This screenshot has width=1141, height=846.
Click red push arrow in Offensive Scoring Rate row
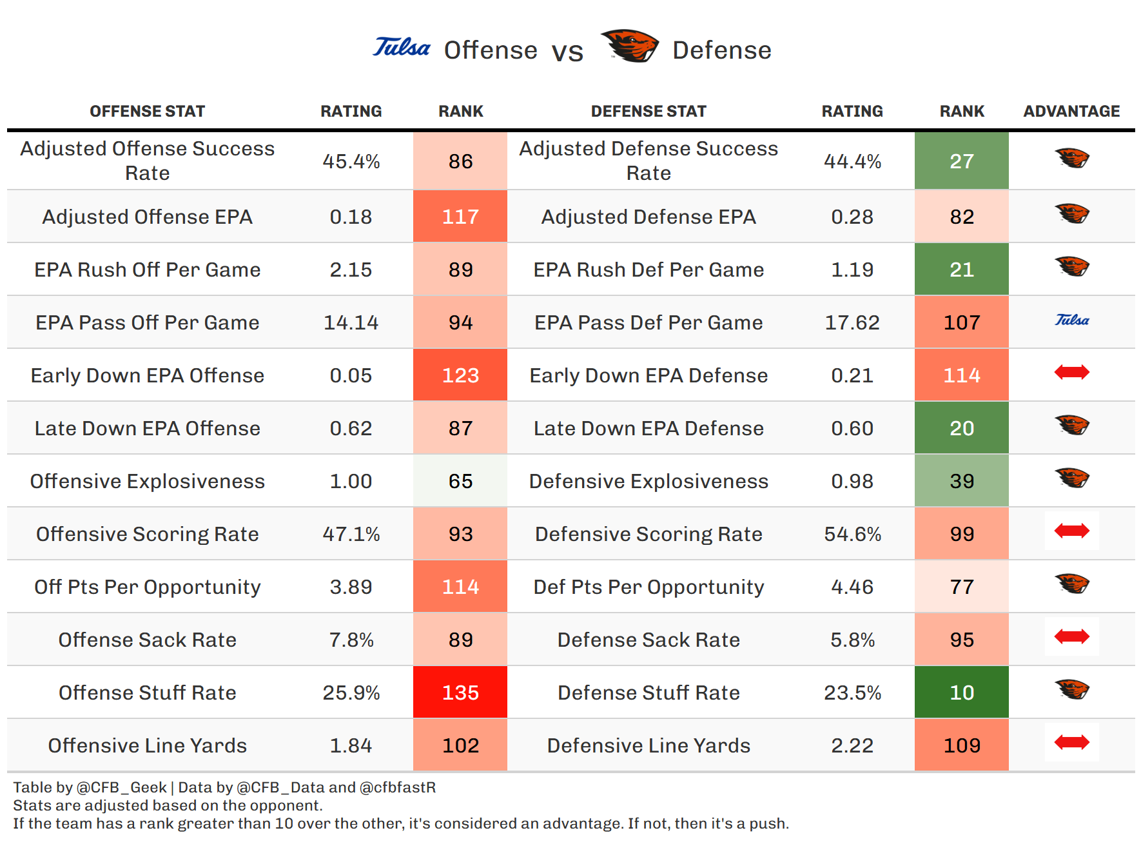[x=1071, y=531]
